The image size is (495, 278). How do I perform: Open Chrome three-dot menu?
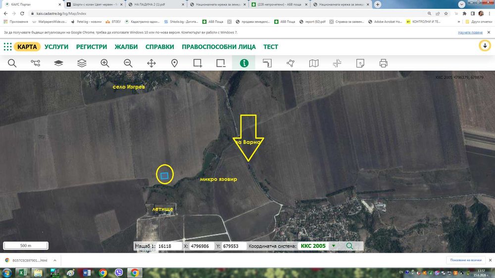tap(490, 13)
